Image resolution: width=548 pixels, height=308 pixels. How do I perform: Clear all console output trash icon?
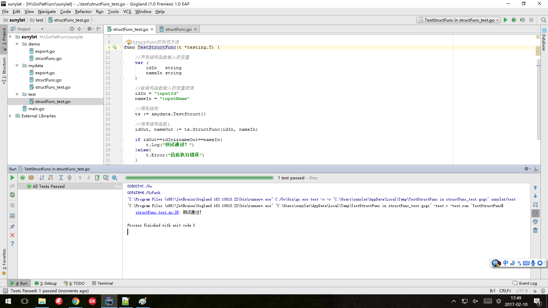535,230
